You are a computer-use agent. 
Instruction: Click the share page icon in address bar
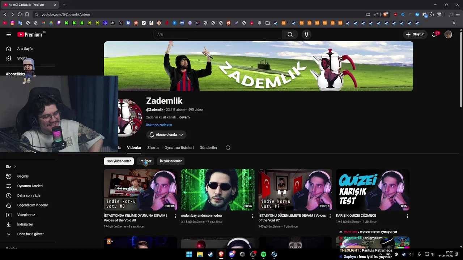[376, 14]
